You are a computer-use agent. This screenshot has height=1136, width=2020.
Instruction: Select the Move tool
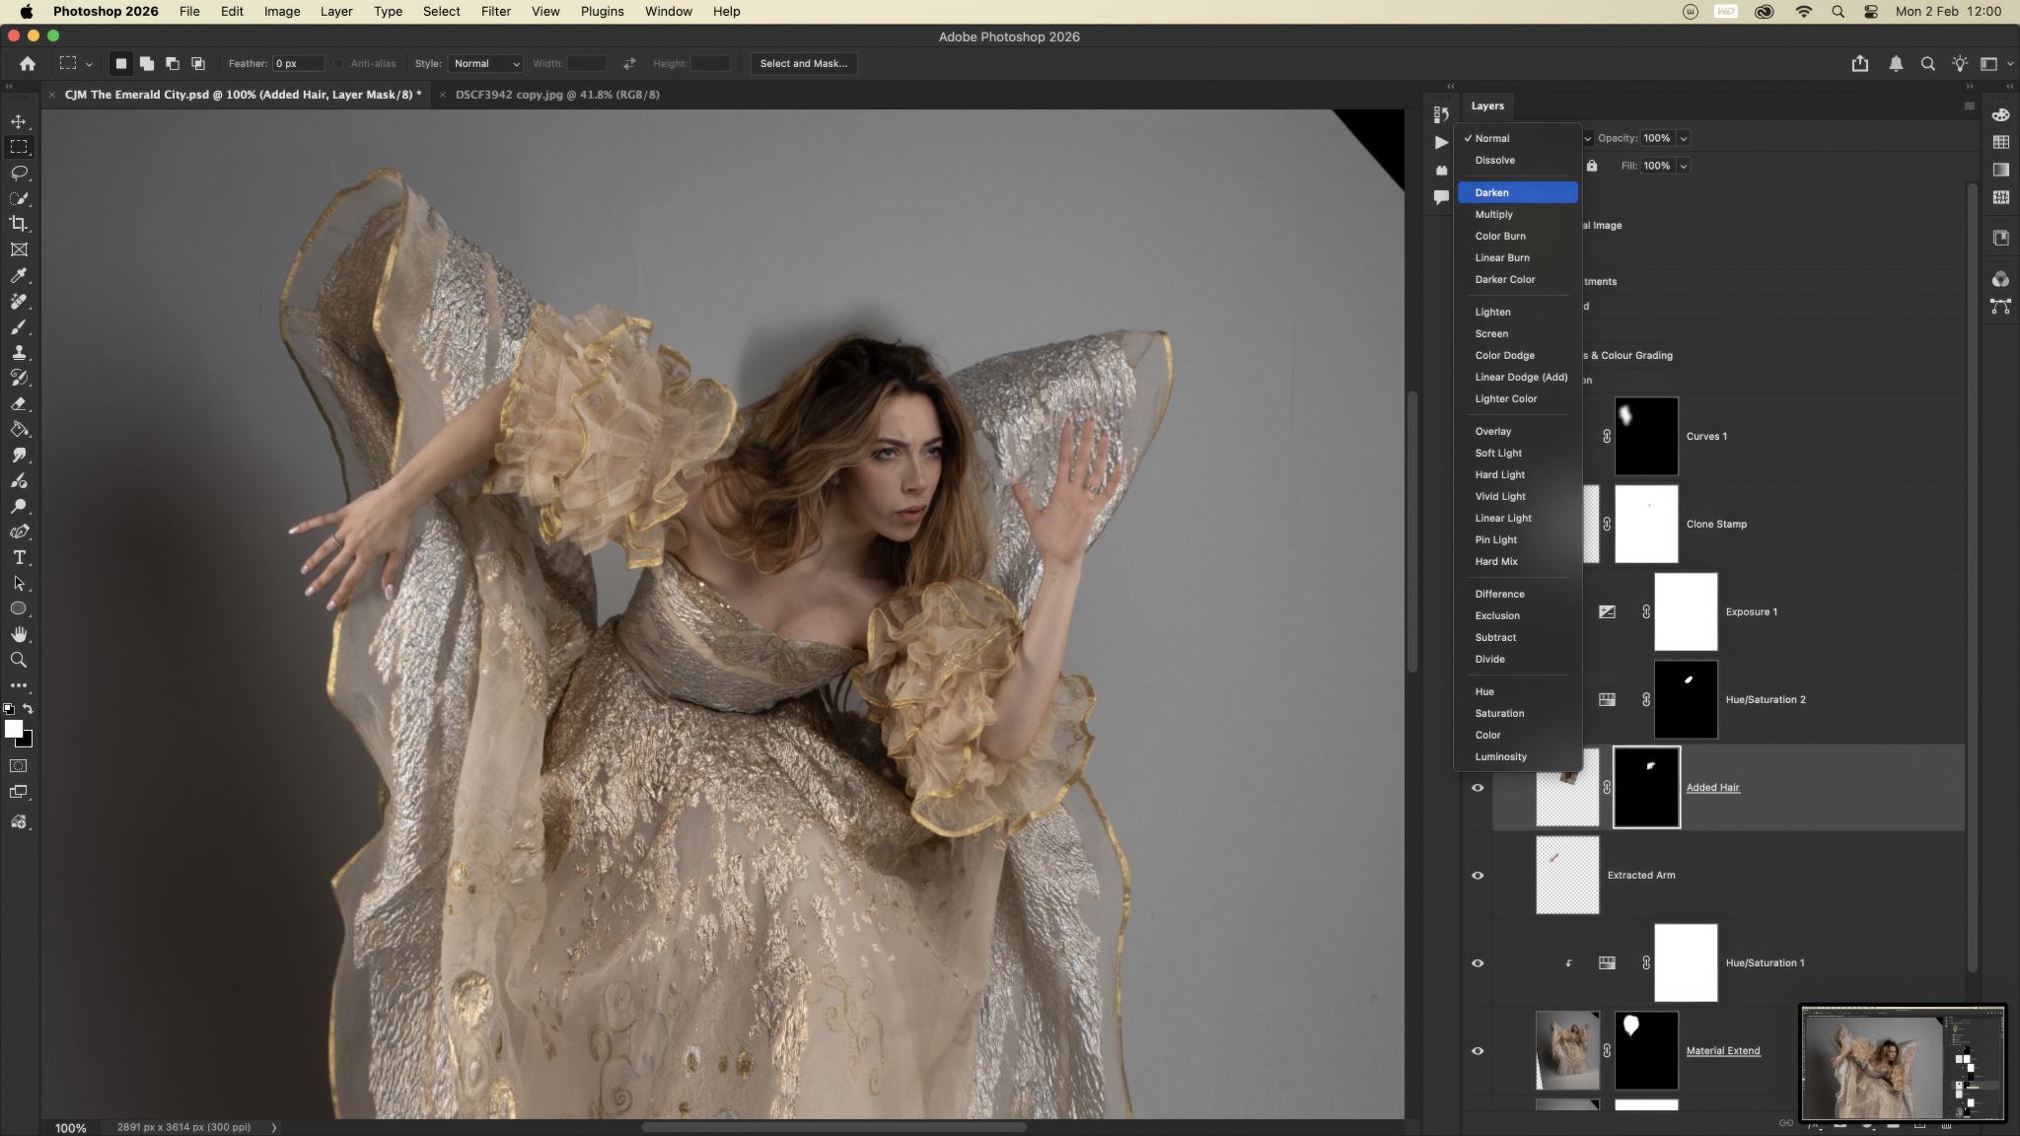19,121
